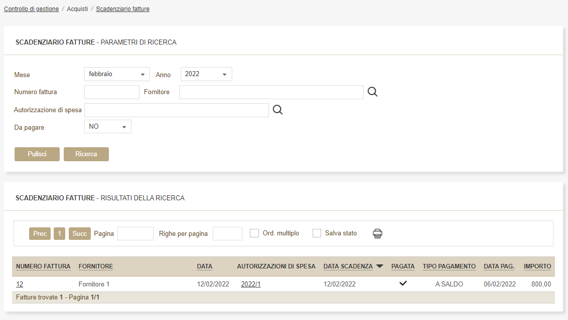Focus the Numero fattura input field
Viewport: 568px width, 320px height.
tap(111, 92)
